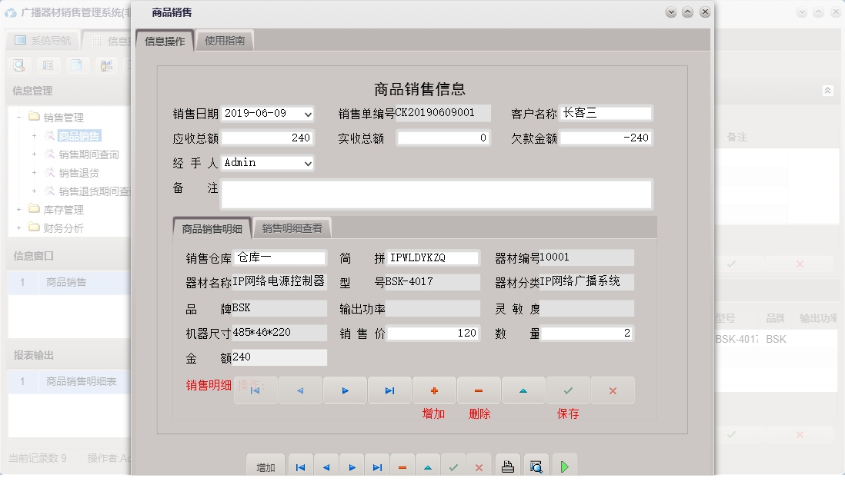Viewport: 845px width, 488px height.
Task: Open the 经手人 Admin dropdown
Action: tap(308, 162)
